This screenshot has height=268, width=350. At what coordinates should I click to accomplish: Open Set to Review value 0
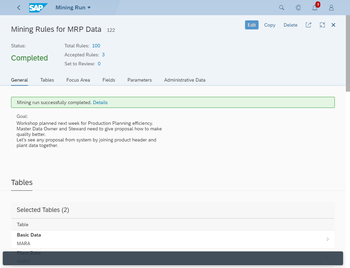(x=99, y=64)
